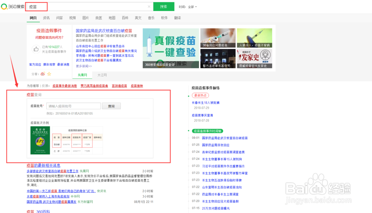This screenshot has height=213, width=372.
Task: Open 多部委赴武汉核查百白破疫苗处置工作 result
Action: pos(52,171)
